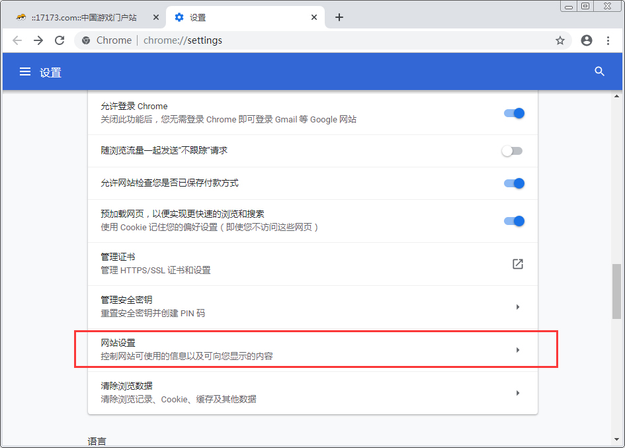The height and width of the screenshot is (448, 625).
Task: Open a new tab with the plus button
Action: [x=339, y=17]
